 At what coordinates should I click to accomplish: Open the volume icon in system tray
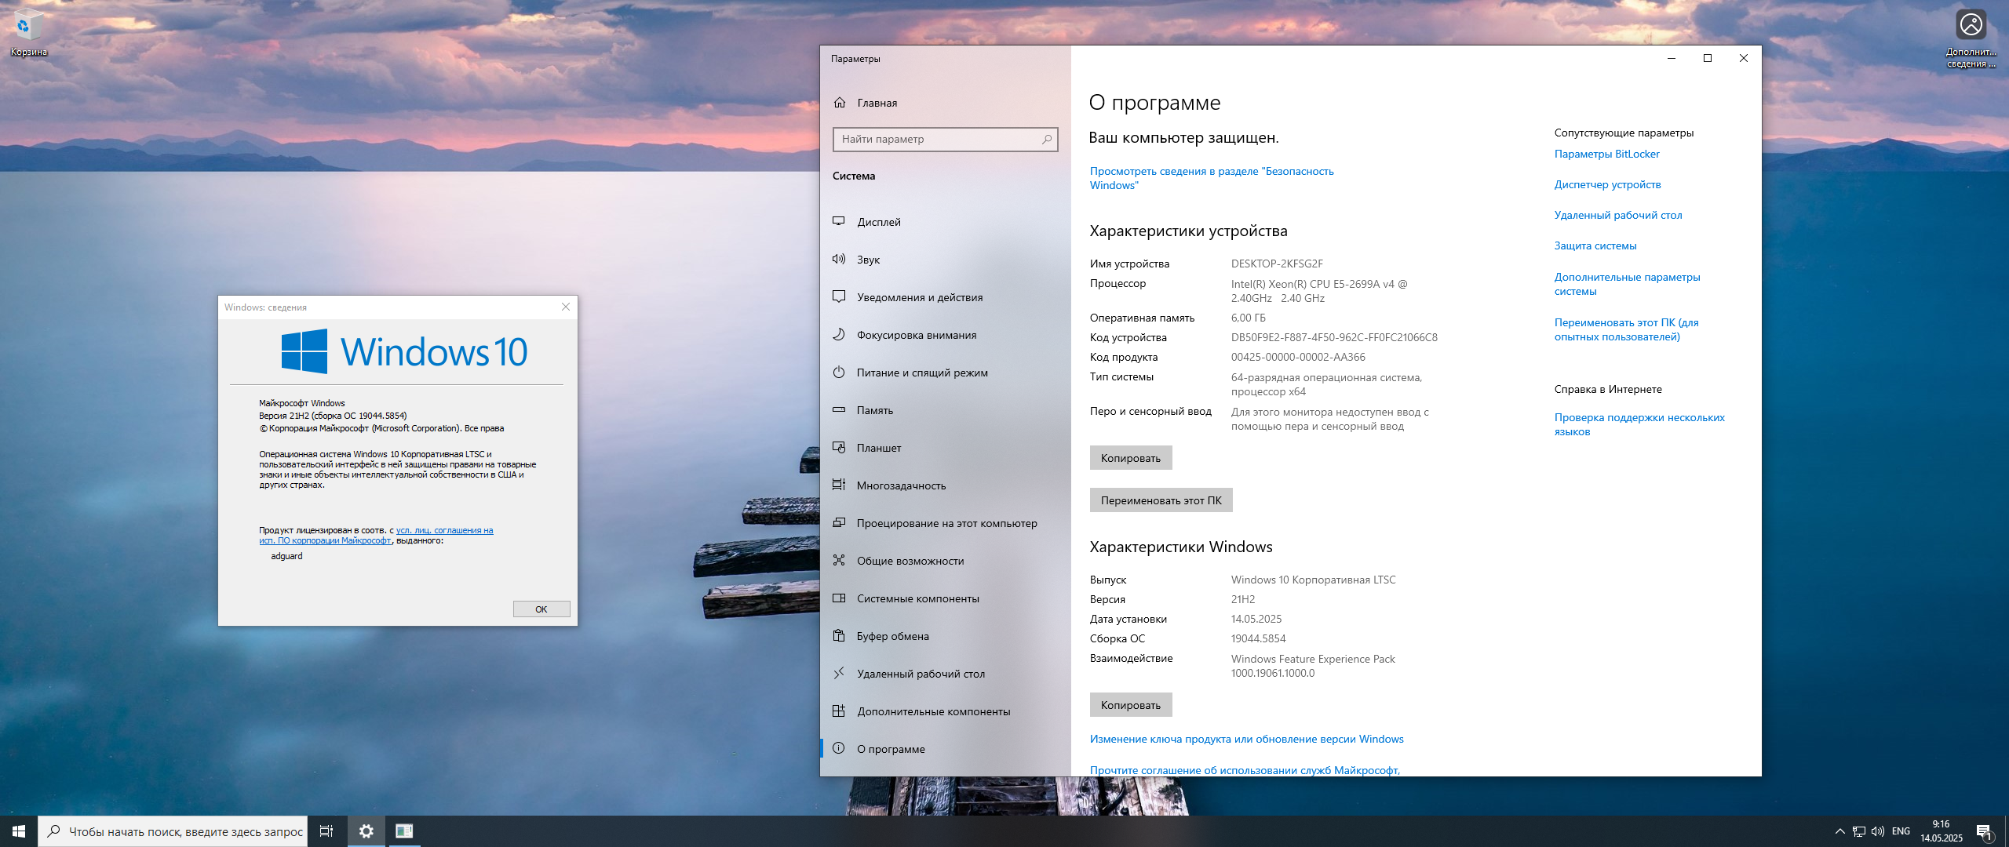point(1877,831)
